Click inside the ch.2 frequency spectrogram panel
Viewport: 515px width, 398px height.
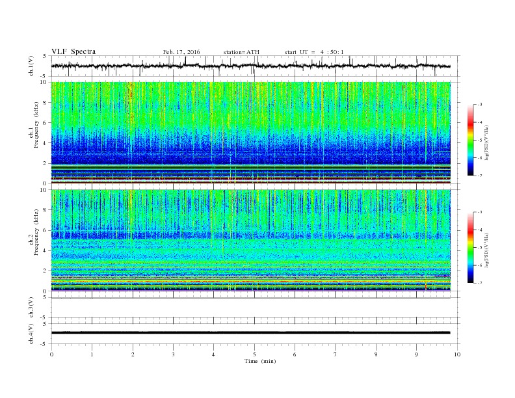[x=250, y=240]
